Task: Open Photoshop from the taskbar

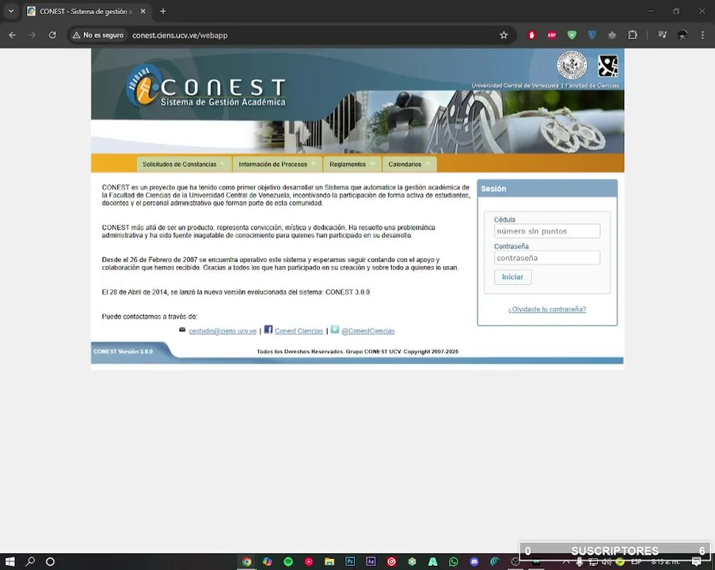Action: click(x=350, y=562)
